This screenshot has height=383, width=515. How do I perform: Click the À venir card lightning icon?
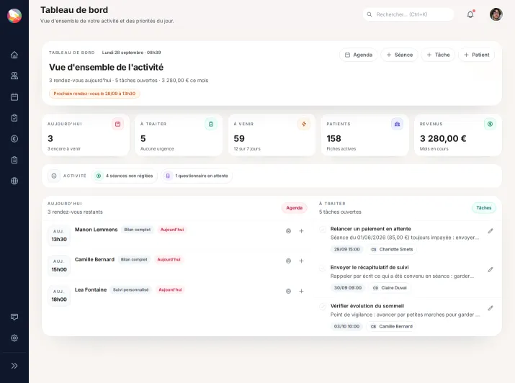click(x=304, y=124)
